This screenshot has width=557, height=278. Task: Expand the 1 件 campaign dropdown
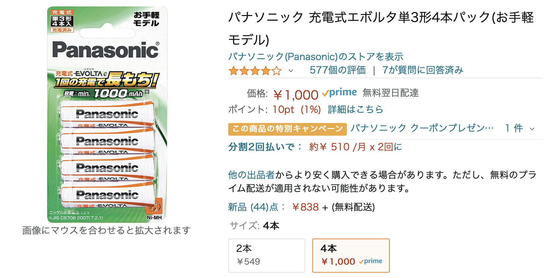pyautogui.click(x=532, y=129)
